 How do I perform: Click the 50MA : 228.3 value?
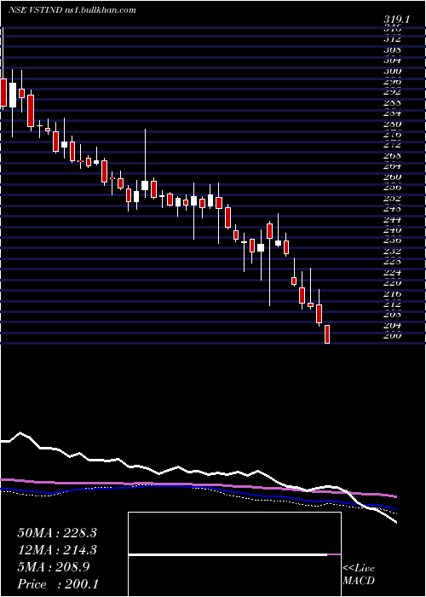(x=57, y=533)
